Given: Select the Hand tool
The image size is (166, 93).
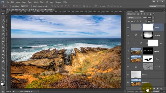Looking at the screenshot, I should (x=3, y=75).
